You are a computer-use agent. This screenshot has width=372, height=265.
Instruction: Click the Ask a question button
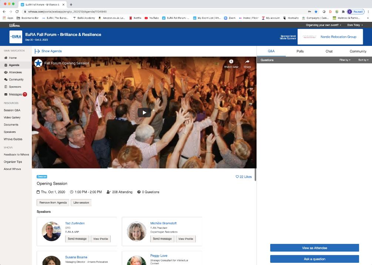pos(315,259)
